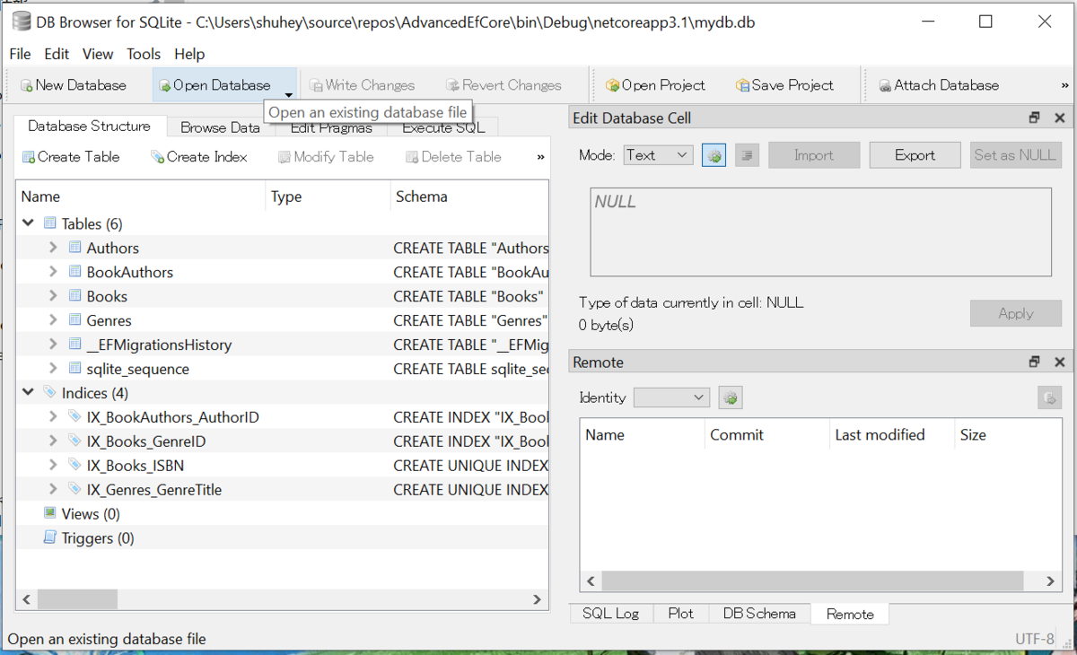The height and width of the screenshot is (655, 1077).
Task: Open the Mode dropdown set to Text
Action: tap(658, 155)
